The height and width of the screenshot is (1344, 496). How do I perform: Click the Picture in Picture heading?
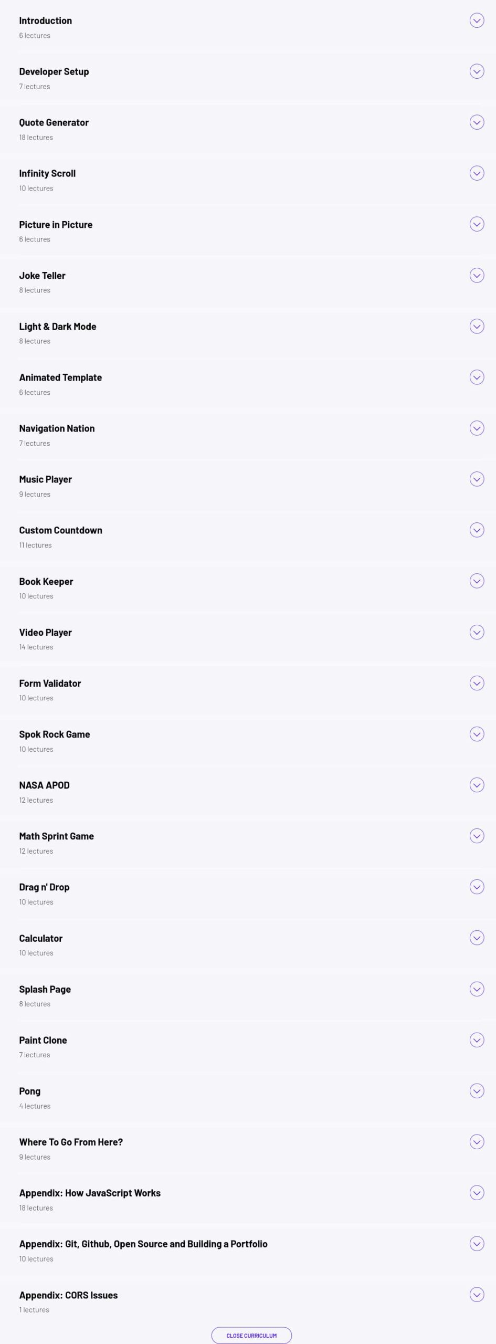(x=56, y=225)
